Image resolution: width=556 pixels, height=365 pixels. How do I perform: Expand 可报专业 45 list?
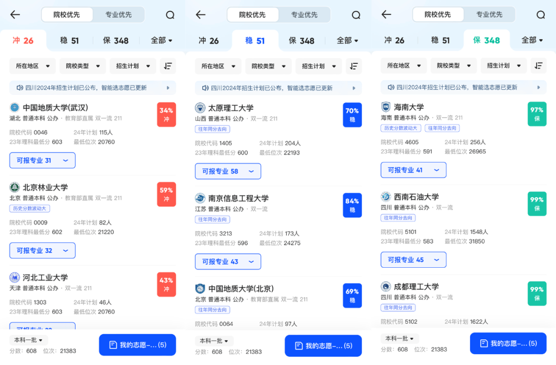click(413, 260)
